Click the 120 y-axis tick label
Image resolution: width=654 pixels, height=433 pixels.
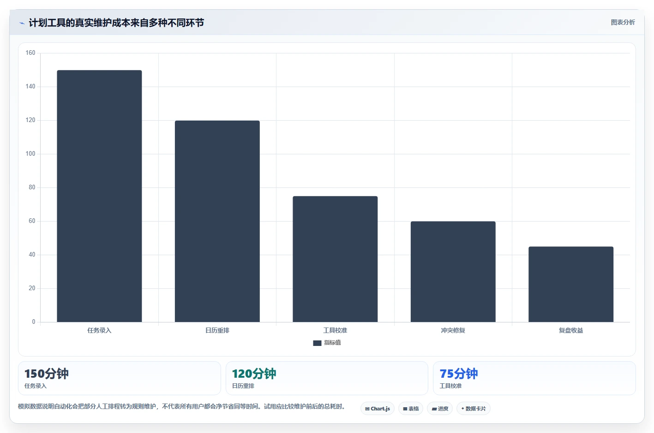(x=30, y=120)
